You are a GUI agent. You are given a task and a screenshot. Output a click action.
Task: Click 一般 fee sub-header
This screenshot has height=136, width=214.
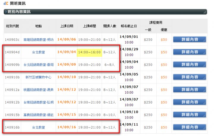(148, 30)
